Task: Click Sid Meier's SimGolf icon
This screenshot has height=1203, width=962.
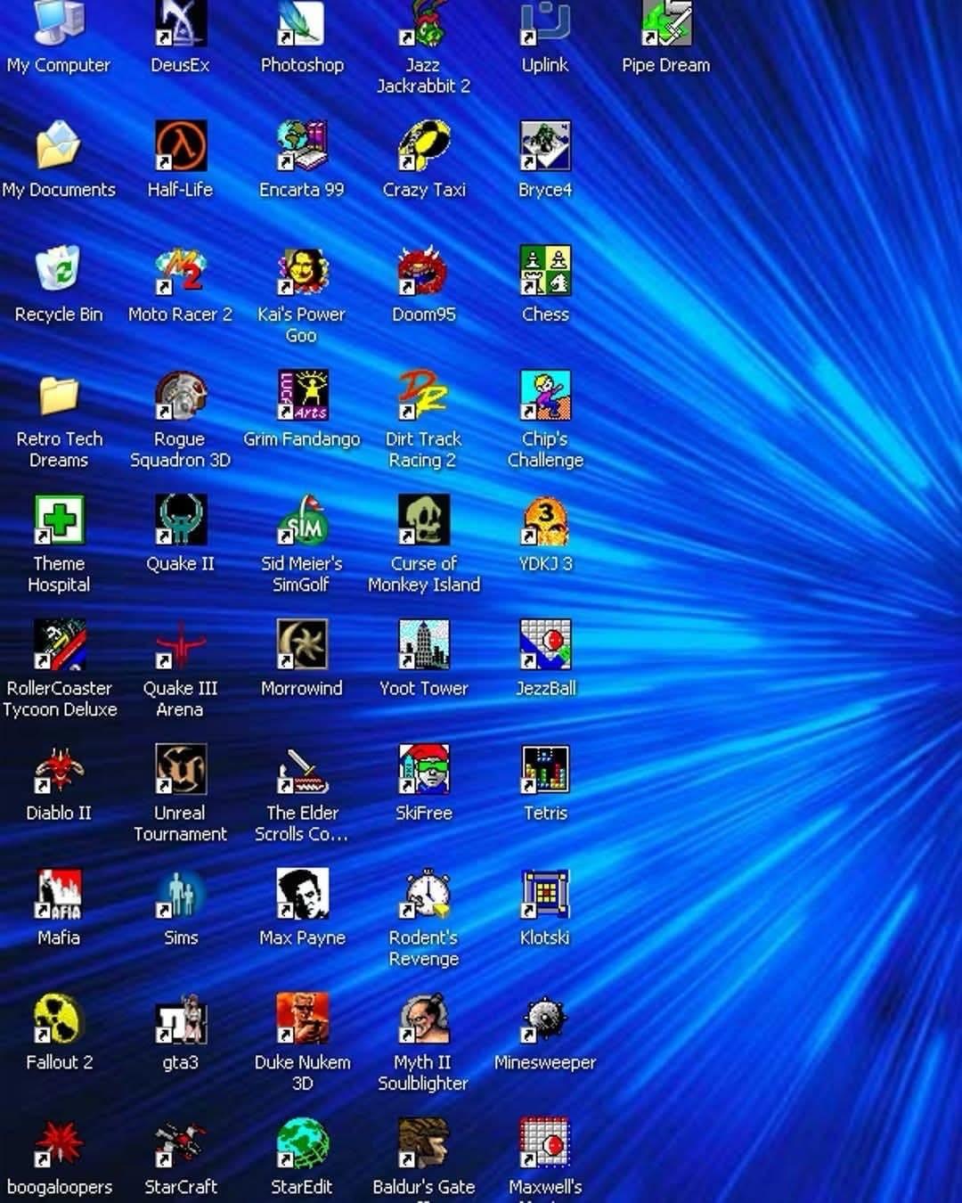Action: click(302, 520)
